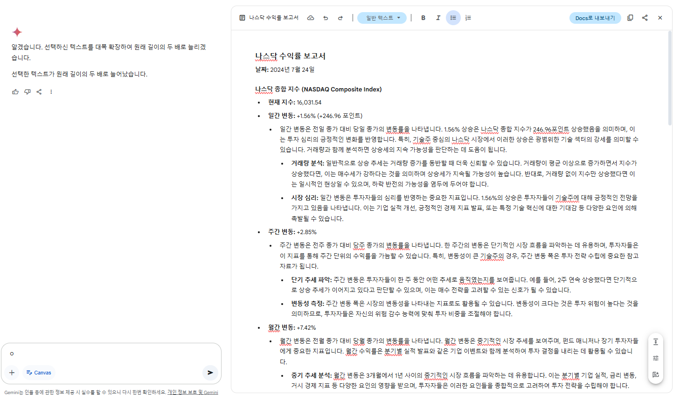Toggle italic formatting
This screenshot has height=395, width=673.
click(438, 18)
